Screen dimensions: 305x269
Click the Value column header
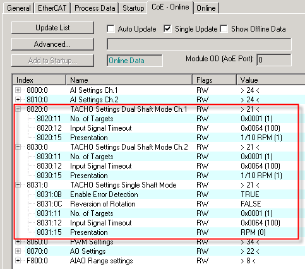point(271,80)
